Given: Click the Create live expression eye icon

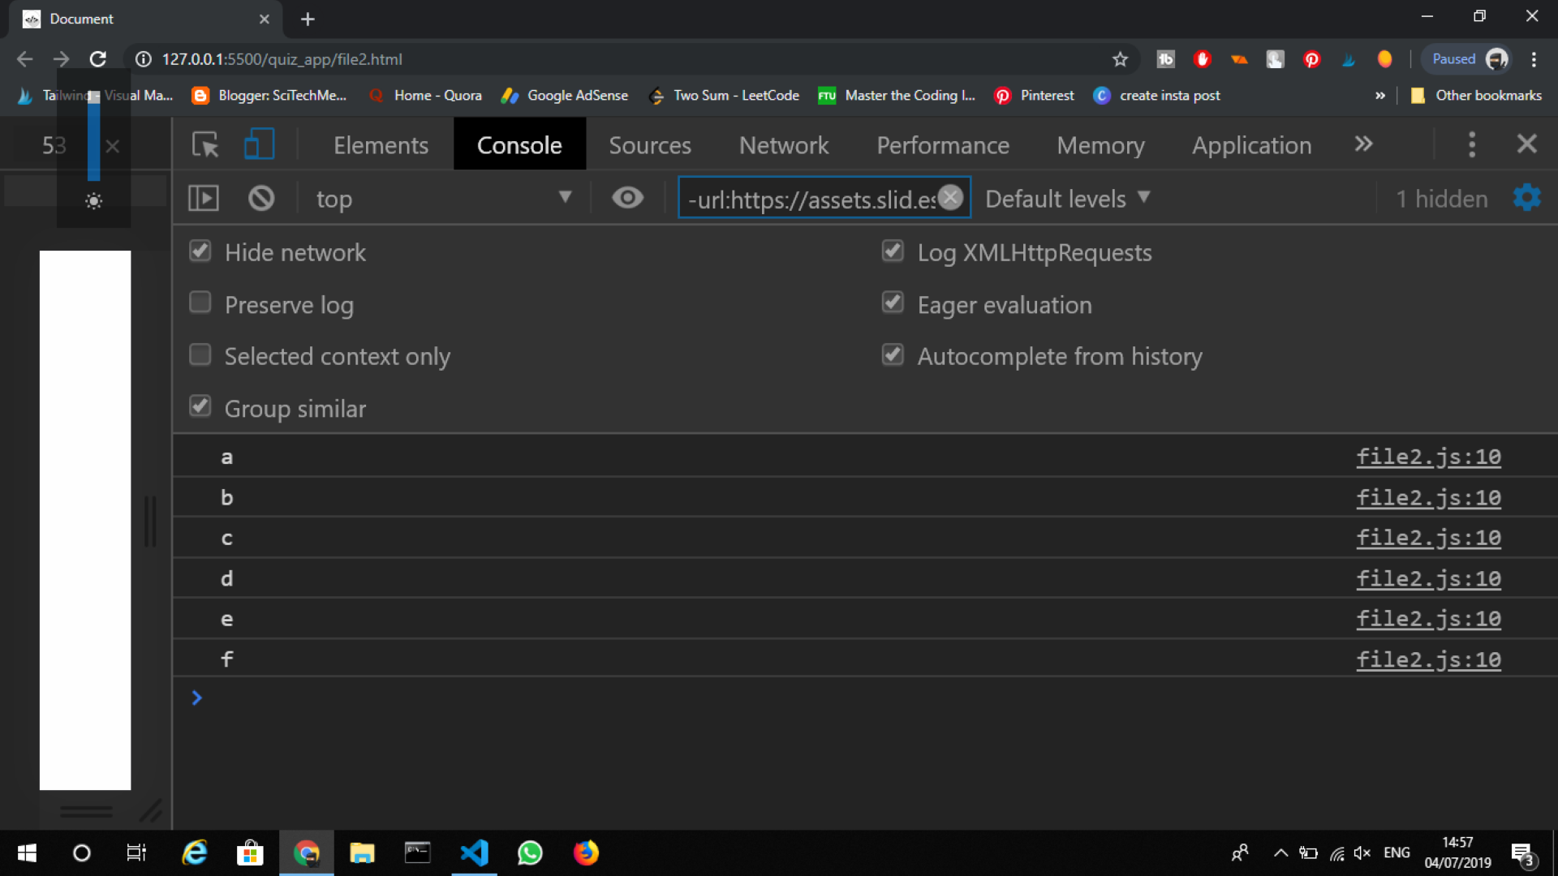Looking at the screenshot, I should click(628, 197).
